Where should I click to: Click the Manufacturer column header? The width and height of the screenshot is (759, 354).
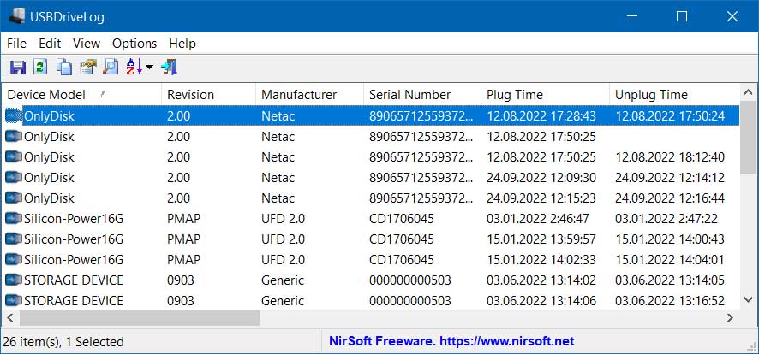coord(299,95)
